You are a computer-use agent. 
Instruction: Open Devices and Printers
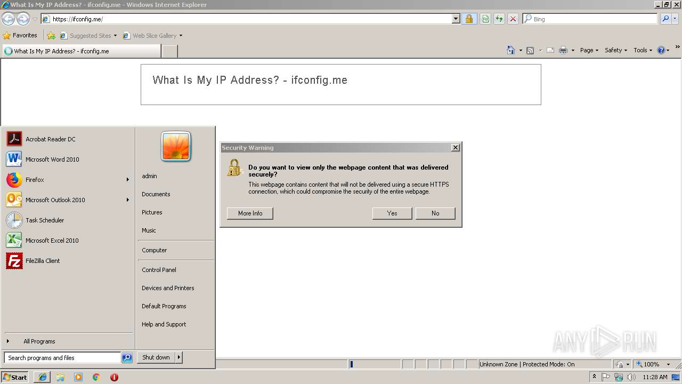(168, 288)
